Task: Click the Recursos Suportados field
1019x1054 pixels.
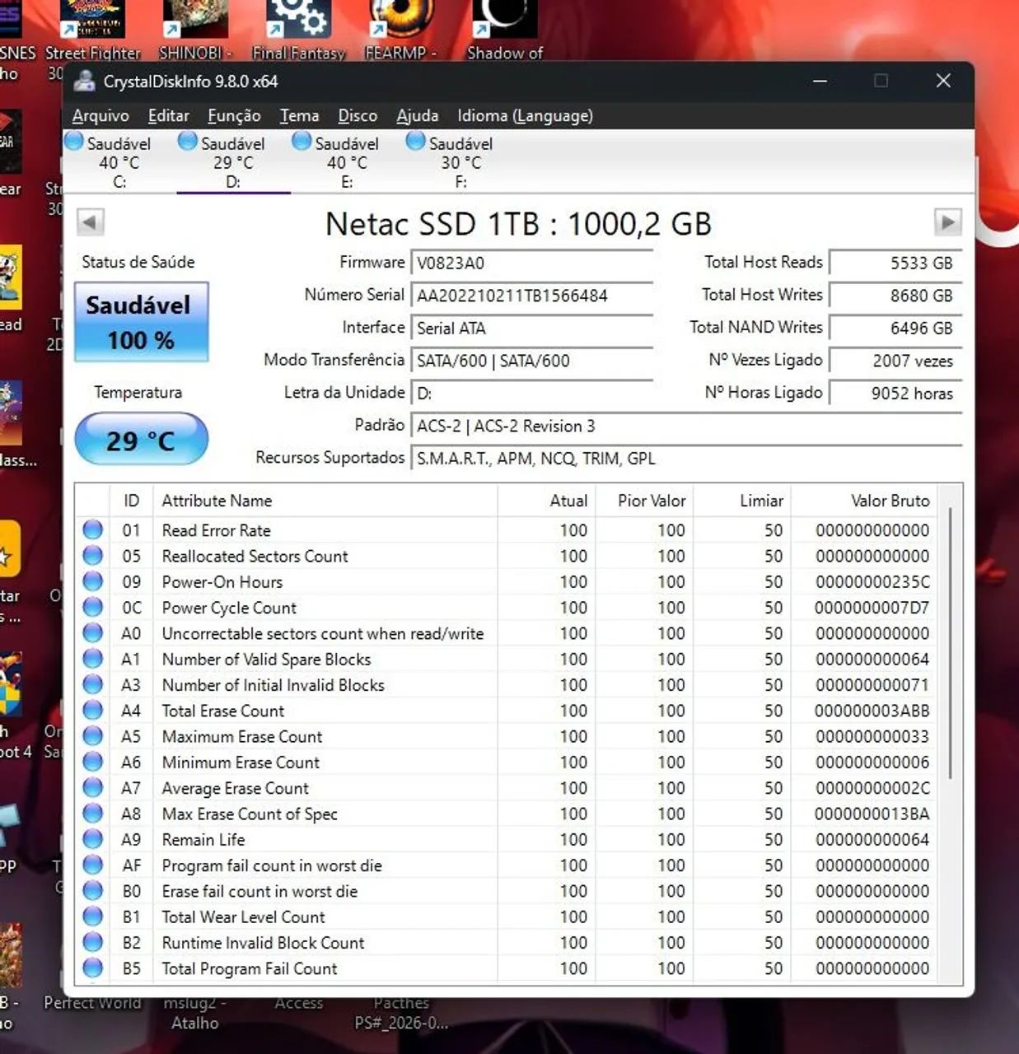Action: tap(686, 458)
